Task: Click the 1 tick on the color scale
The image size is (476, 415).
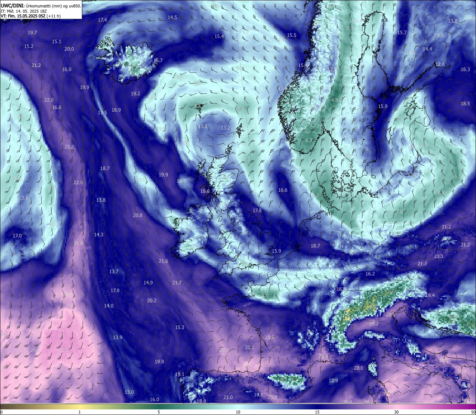Action: click(80, 412)
